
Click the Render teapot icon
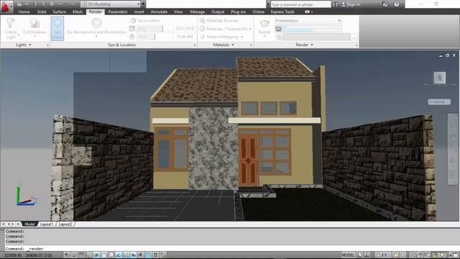click(x=264, y=24)
